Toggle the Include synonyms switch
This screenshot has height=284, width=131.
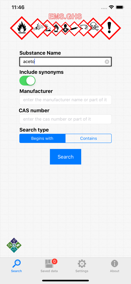click(x=27, y=81)
